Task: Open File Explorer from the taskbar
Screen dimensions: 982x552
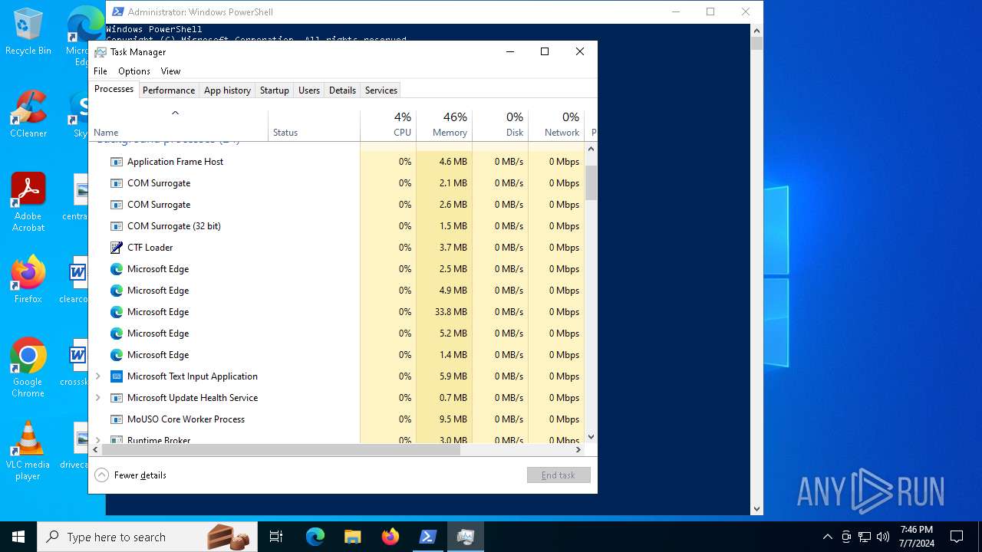Action: [352, 537]
